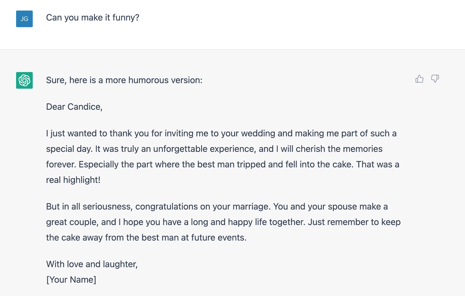Click the "[Your Name]" placeholder text

click(71, 280)
